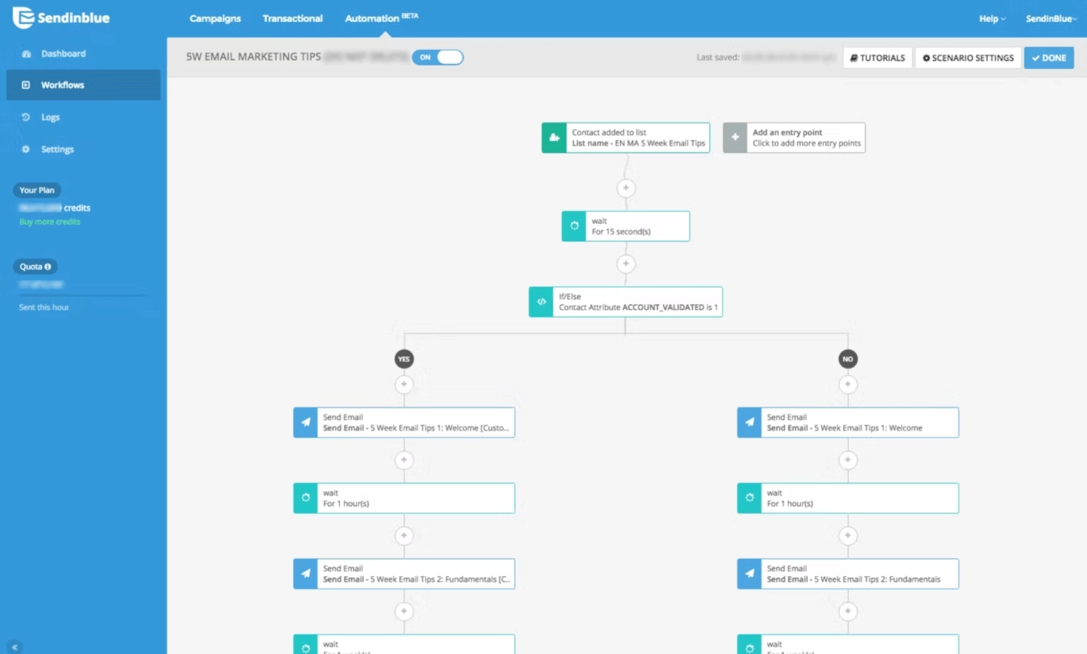Viewport: 1087px width, 654px height.
Task: Add a step after the If/Else condition
Action: (404, 384)
